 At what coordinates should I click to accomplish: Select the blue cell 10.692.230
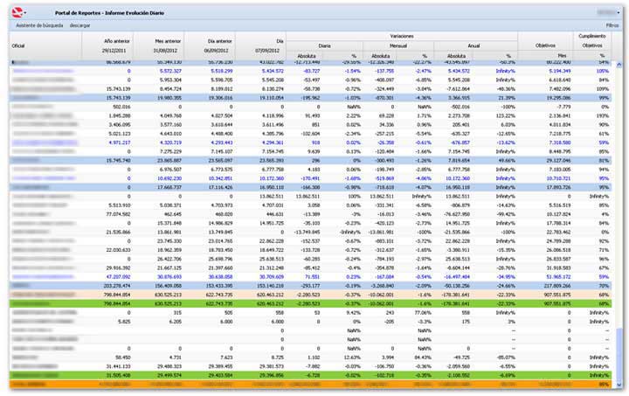pos(169,178)
